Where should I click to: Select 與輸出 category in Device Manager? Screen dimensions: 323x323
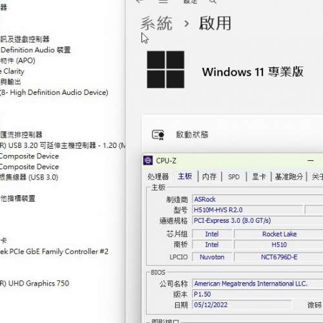click(x=10, y=82)
